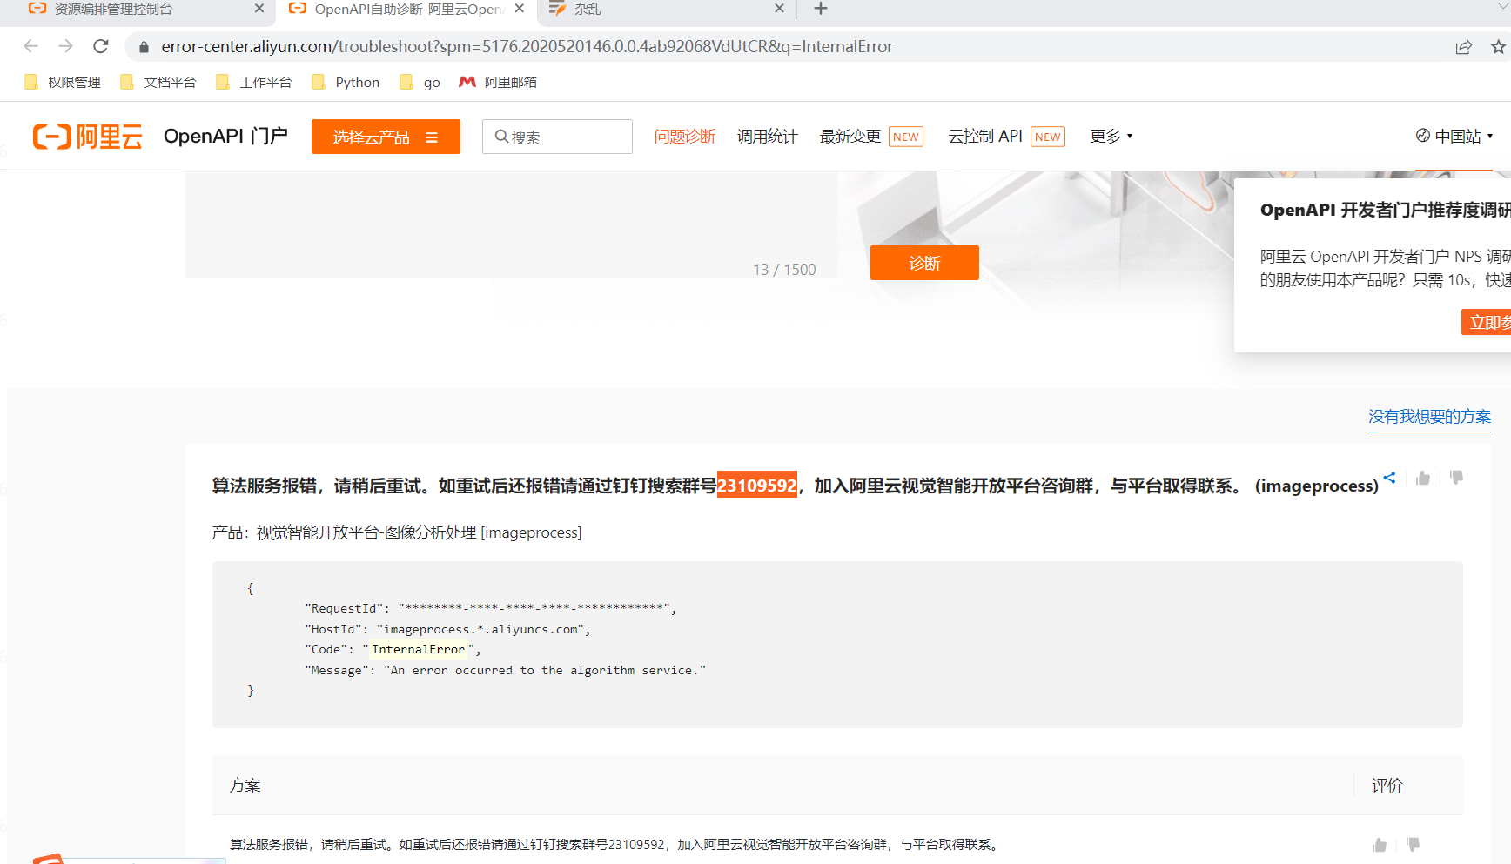Click the "HostId" line in code block
The width and height of the screenshot is (1511, 864).
point(447,629)
